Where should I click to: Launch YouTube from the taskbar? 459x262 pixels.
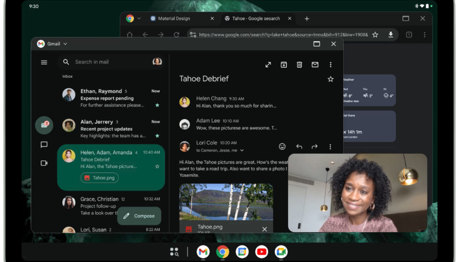pyautogui.click(x=261, y=252)
